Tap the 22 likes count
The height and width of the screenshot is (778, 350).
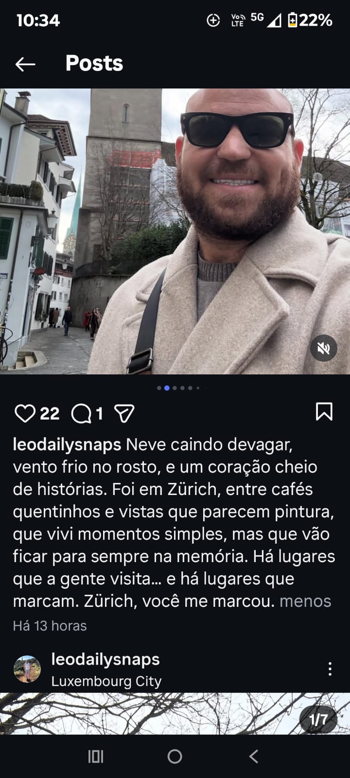[x=50, y=414]
